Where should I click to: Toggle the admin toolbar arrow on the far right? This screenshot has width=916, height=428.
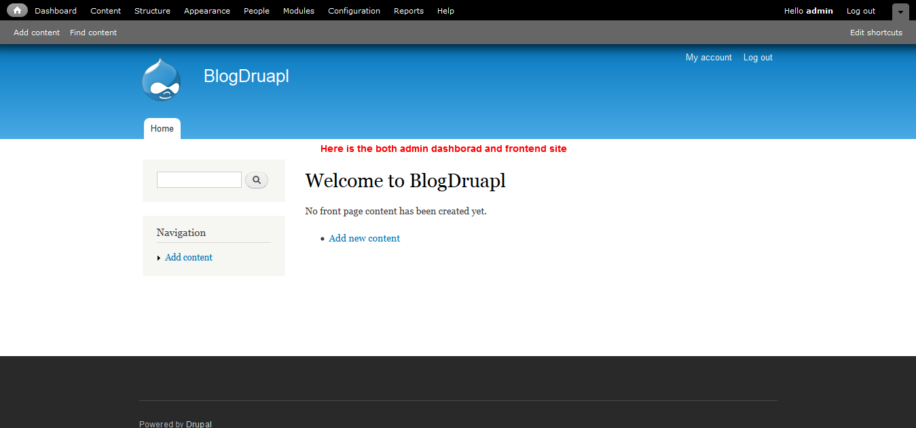[900, 12]
